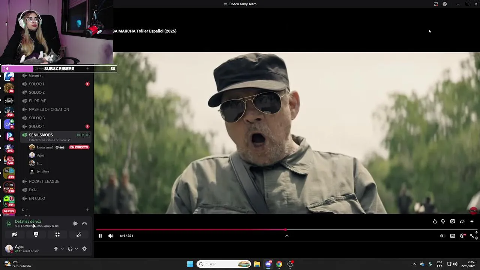Viewport: 480px width, 270px height.
Task: Select the SENILSMODS voice channel
Action: click(x=55, y=137)
